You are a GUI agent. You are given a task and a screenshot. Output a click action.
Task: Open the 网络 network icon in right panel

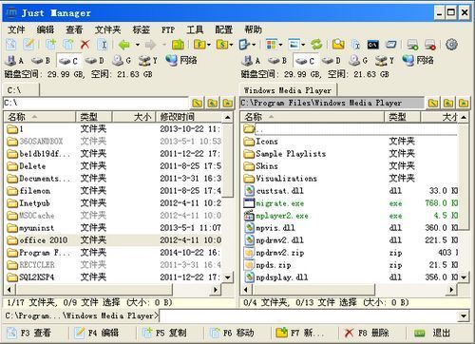click(417, 60)
